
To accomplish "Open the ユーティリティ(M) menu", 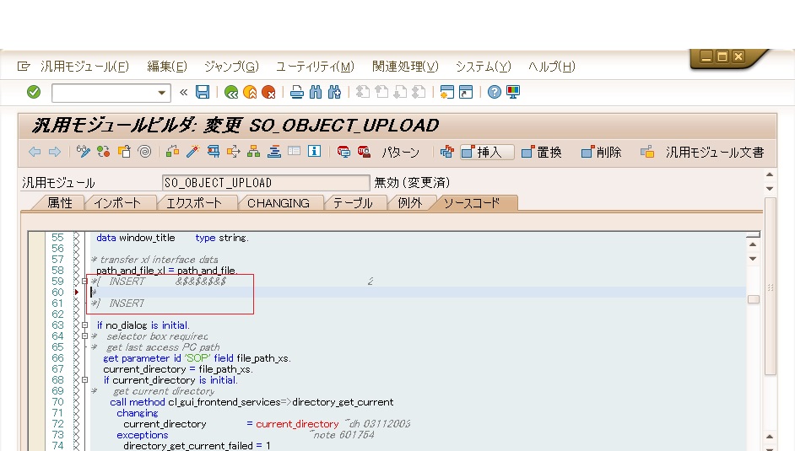I will pos(315,67).
